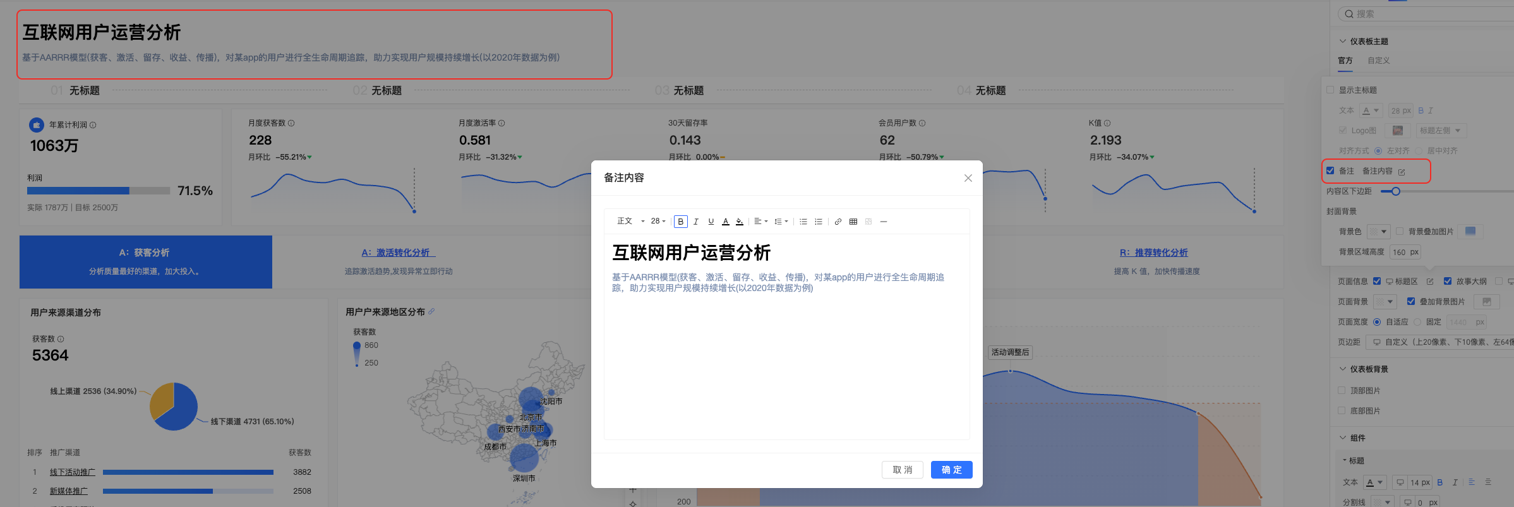Insert a horizontal divider line
Screen dimensions: 1514x507
[884, 222]
